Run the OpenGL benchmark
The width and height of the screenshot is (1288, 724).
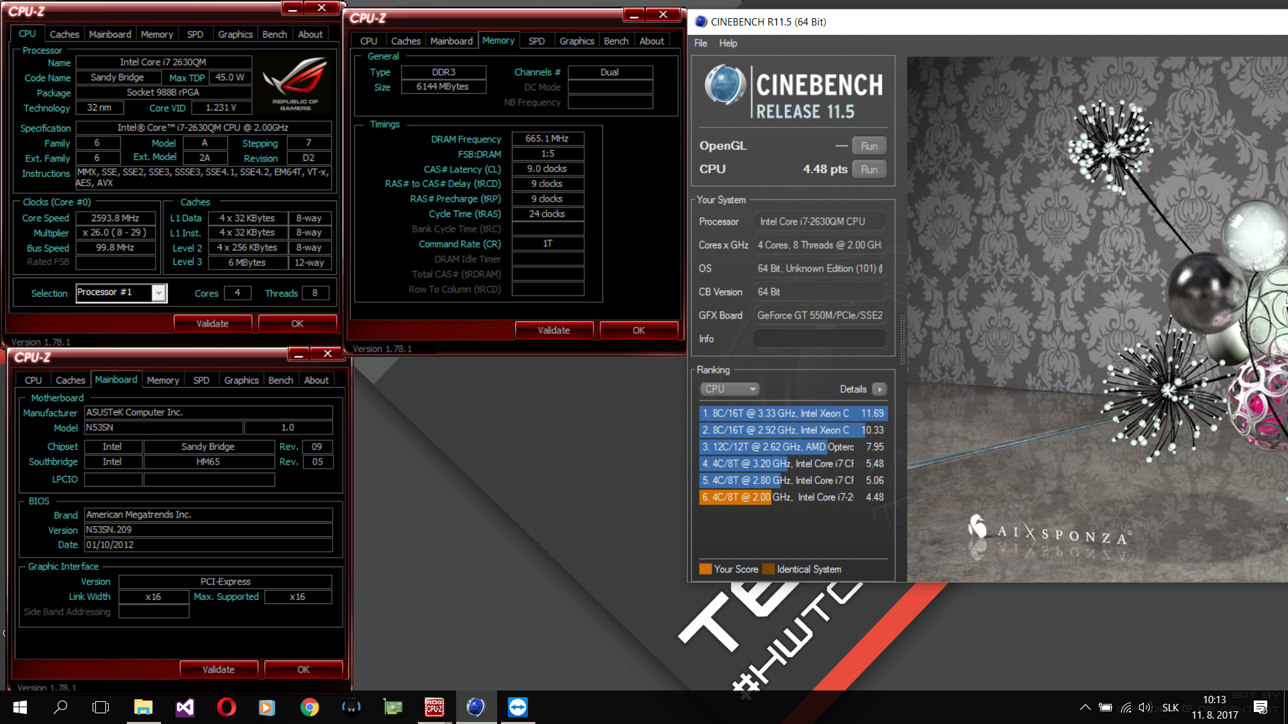[x=869, y=146]
